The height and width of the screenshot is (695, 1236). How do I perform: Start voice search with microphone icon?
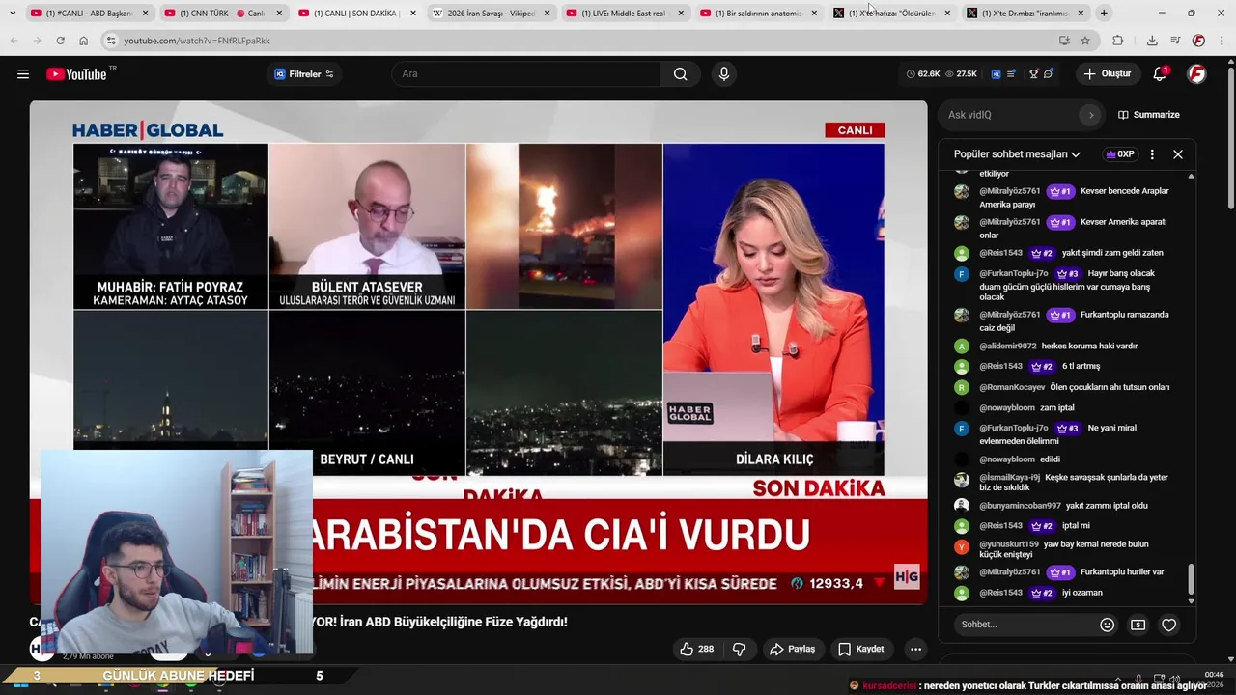724,74
